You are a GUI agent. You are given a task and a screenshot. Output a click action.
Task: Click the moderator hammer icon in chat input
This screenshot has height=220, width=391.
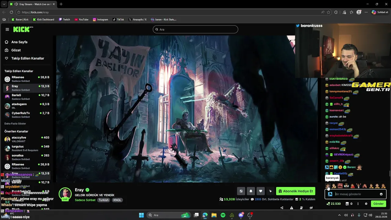pos(330,194)
